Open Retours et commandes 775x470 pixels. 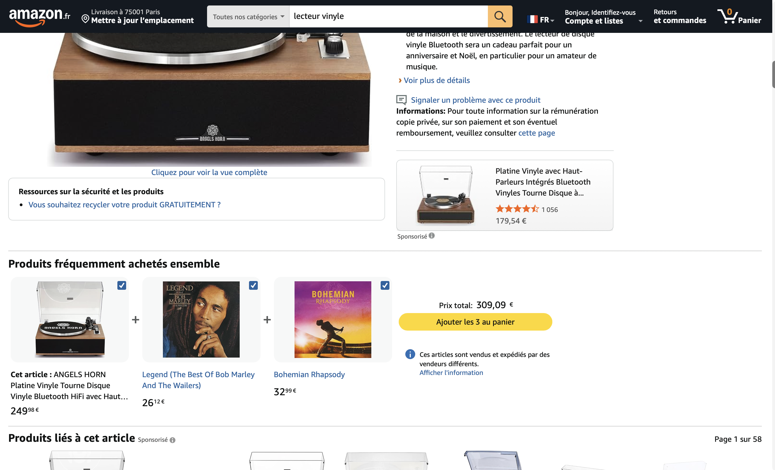[679, 17]
